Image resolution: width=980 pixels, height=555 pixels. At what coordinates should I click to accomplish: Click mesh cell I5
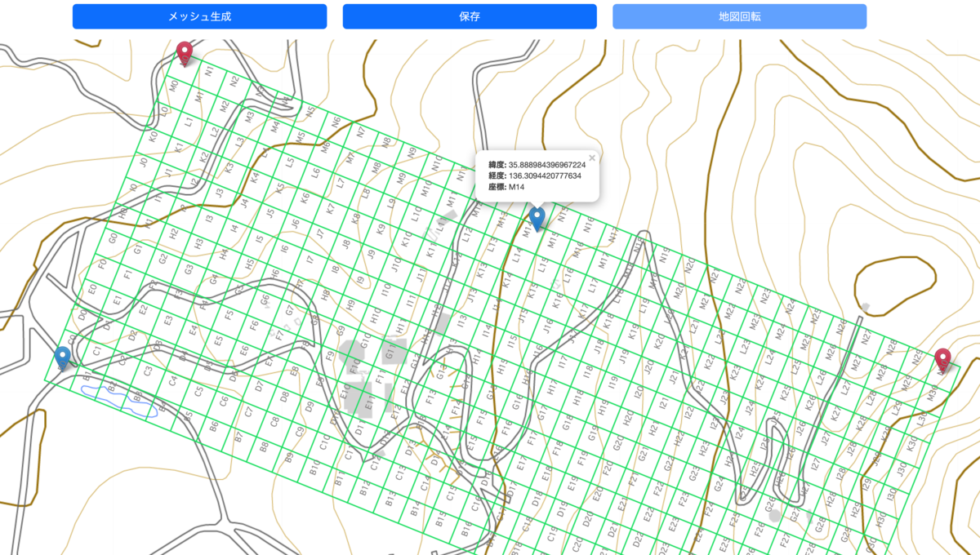260,238
